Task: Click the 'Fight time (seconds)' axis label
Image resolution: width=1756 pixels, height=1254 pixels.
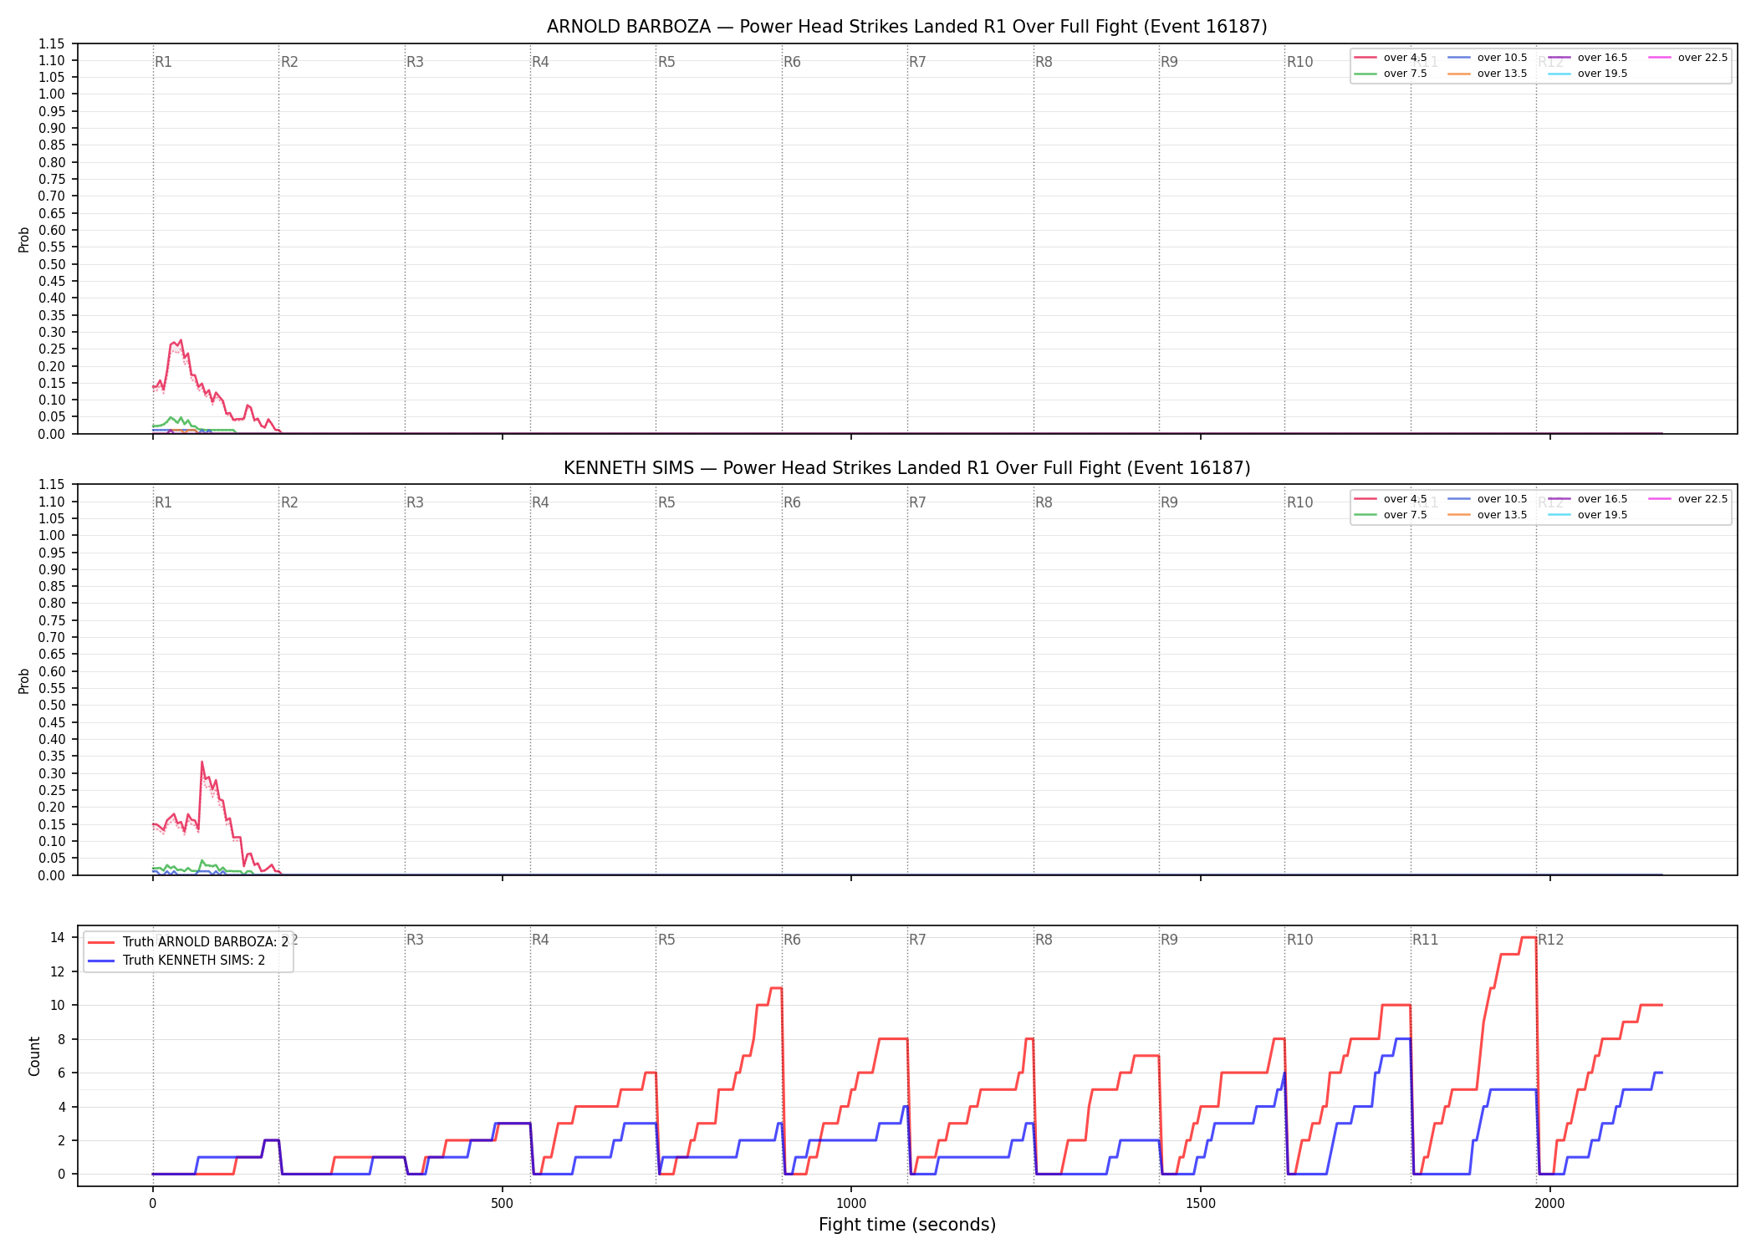Action: pyautogui.click(x=907, y=1225)
